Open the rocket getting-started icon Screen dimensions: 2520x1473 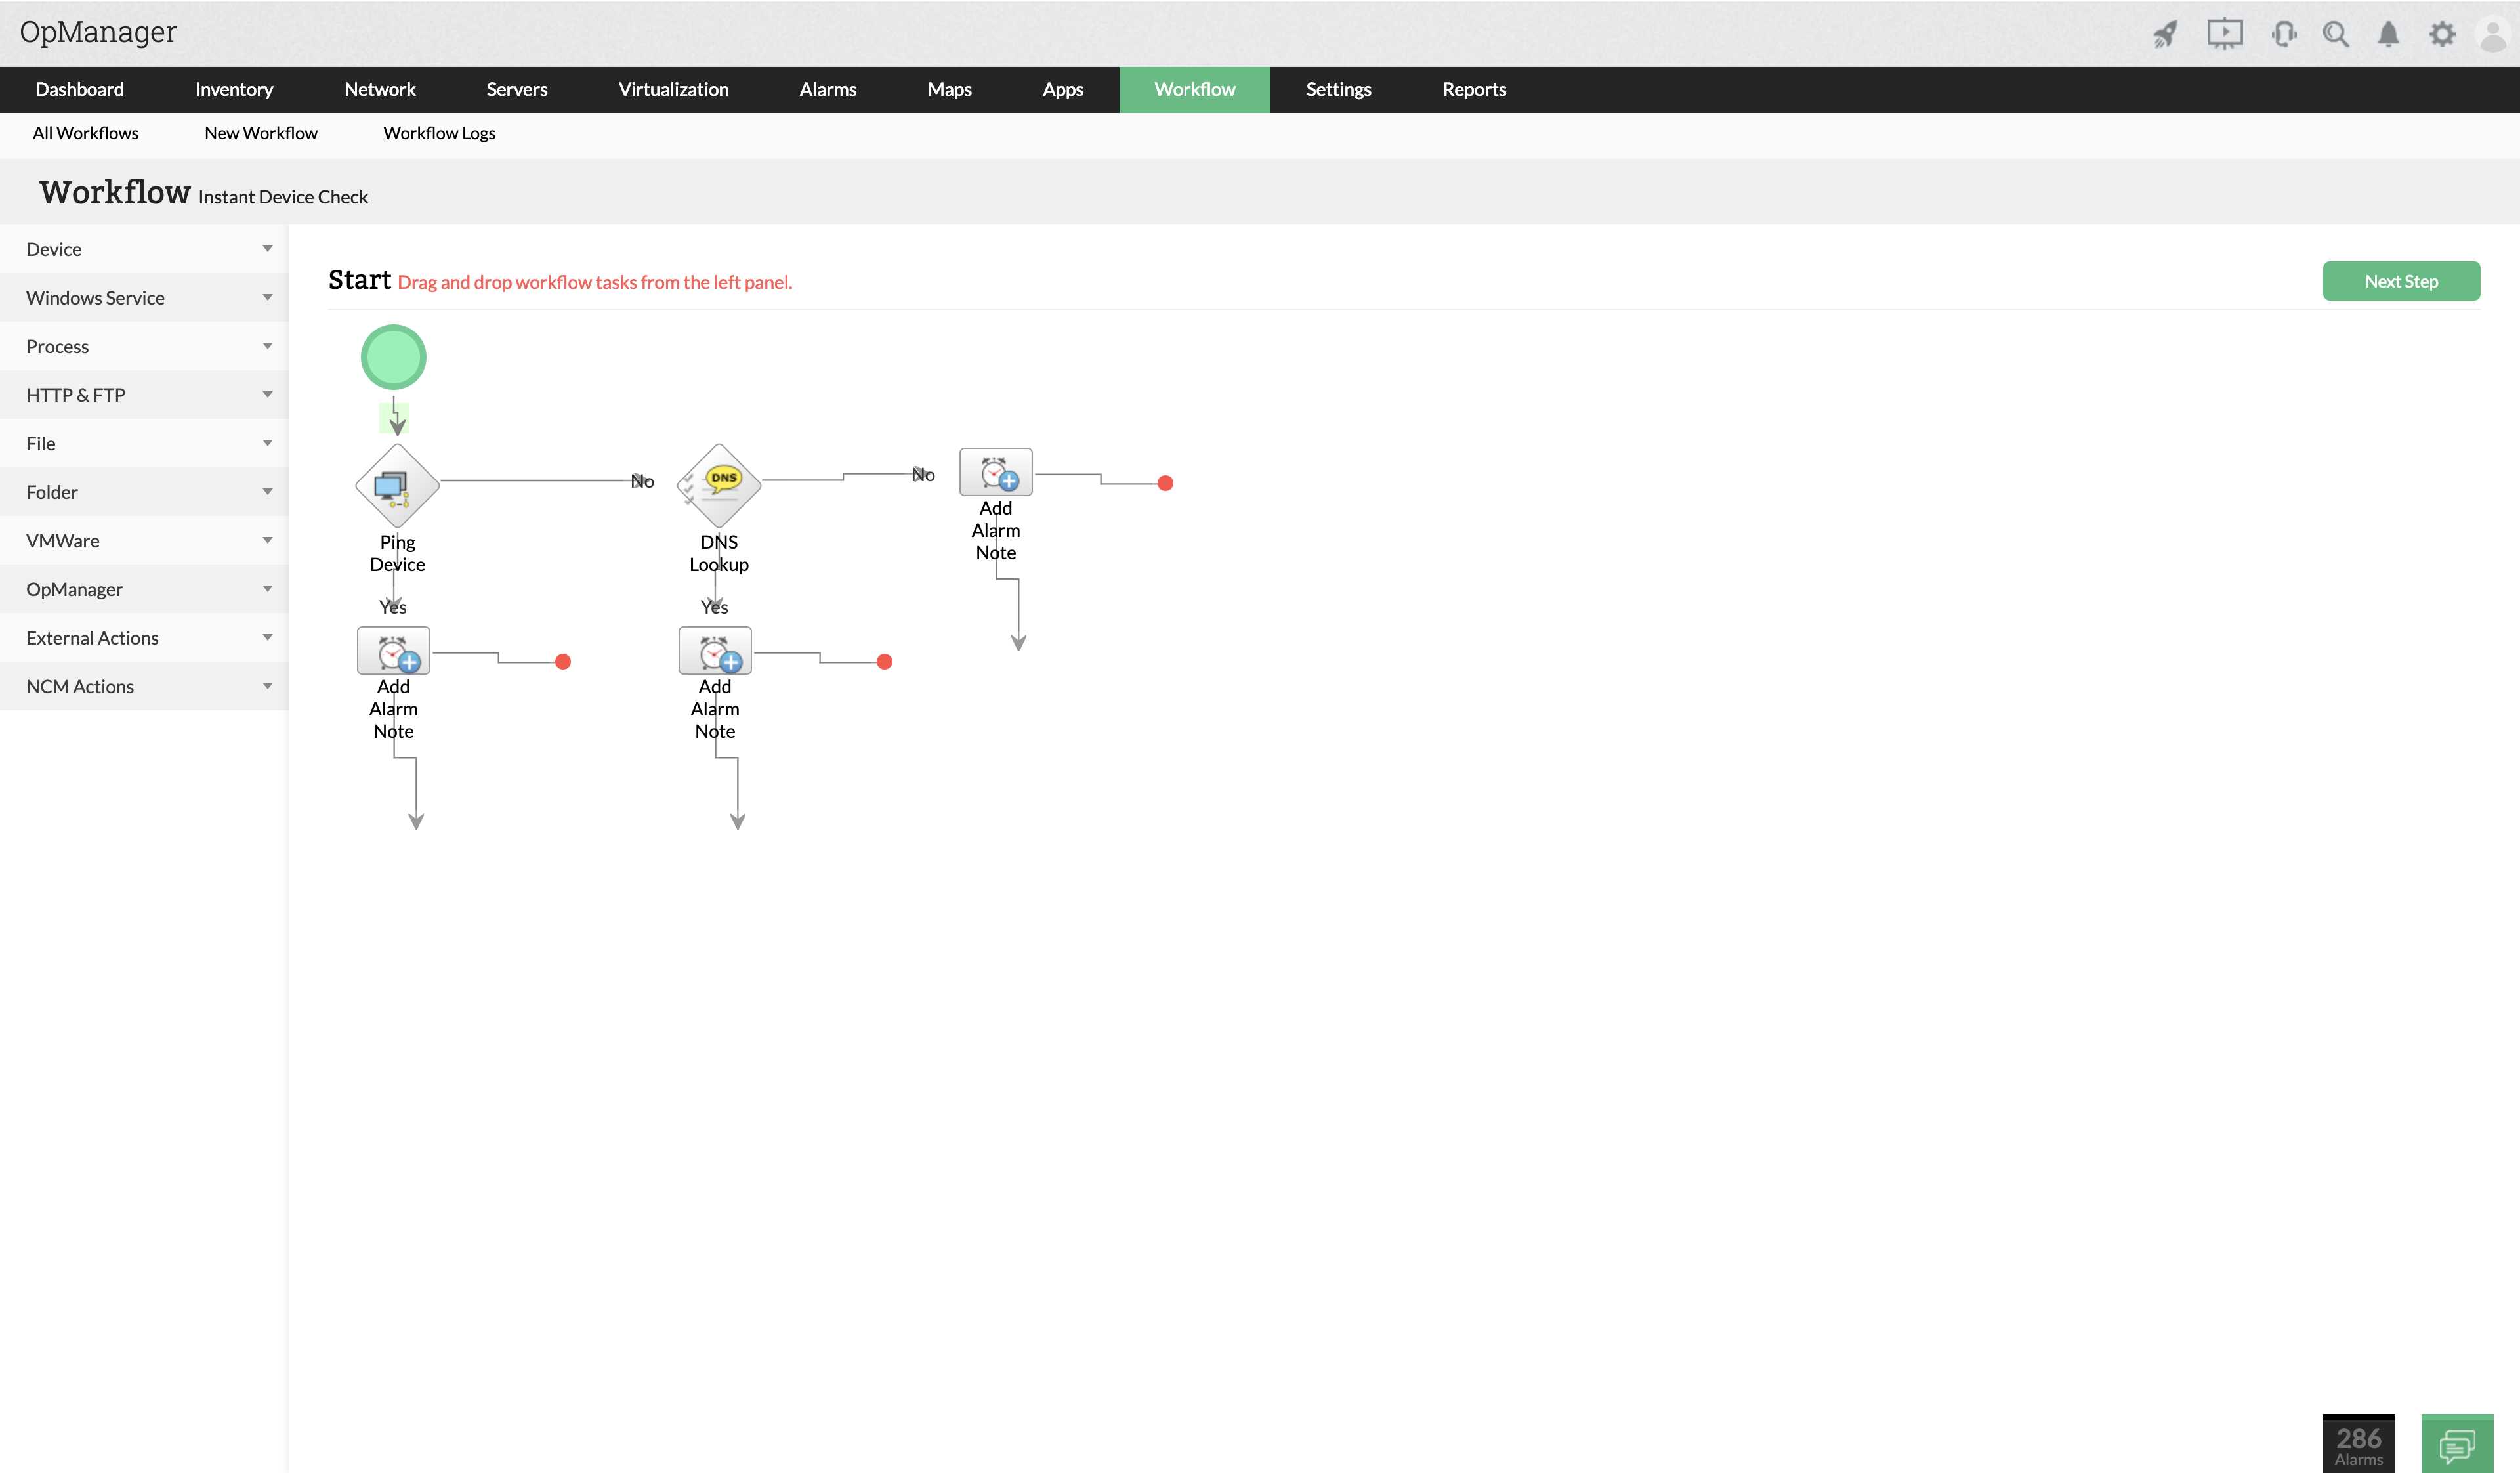(x=2164, y=33)
